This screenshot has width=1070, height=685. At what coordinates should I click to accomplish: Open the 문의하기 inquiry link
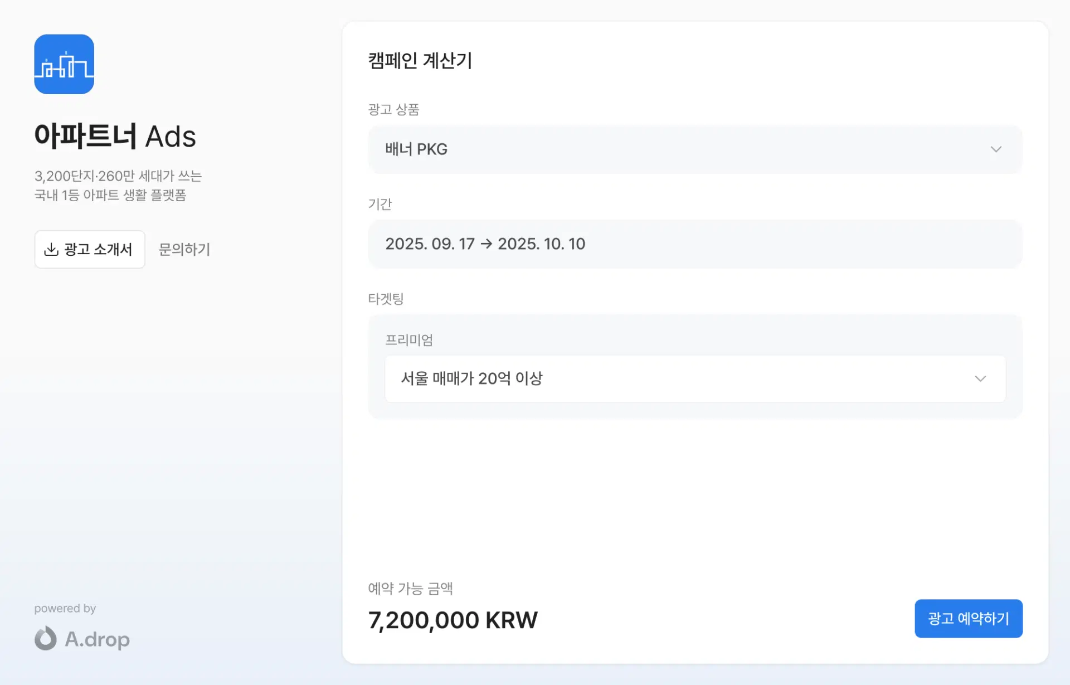point(184,249)
